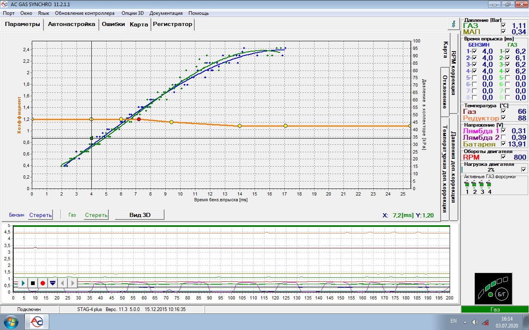
Task: Click AC GAS SYNCHRO taskbar icon
Action: click(37, 321)
